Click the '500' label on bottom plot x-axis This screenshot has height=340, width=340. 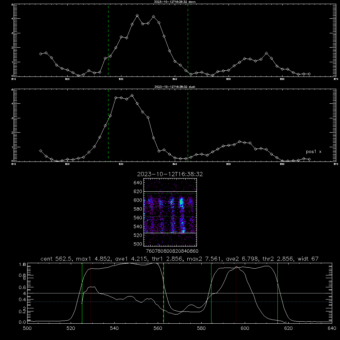point(27,328)
